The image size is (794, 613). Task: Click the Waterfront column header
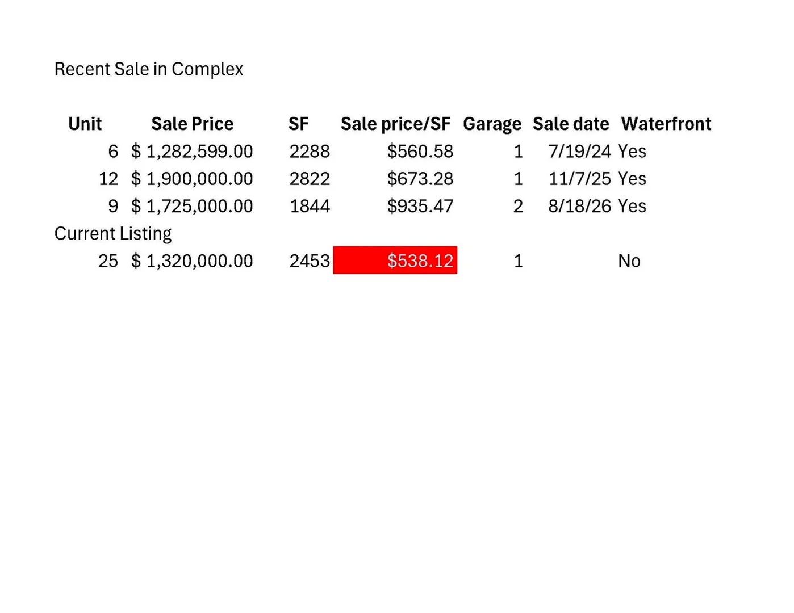(x=666, y=124)
